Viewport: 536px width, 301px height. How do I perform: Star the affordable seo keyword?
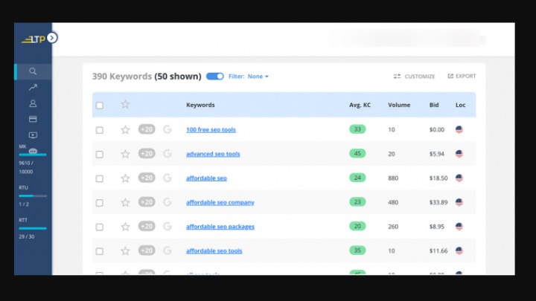(126, 178)
